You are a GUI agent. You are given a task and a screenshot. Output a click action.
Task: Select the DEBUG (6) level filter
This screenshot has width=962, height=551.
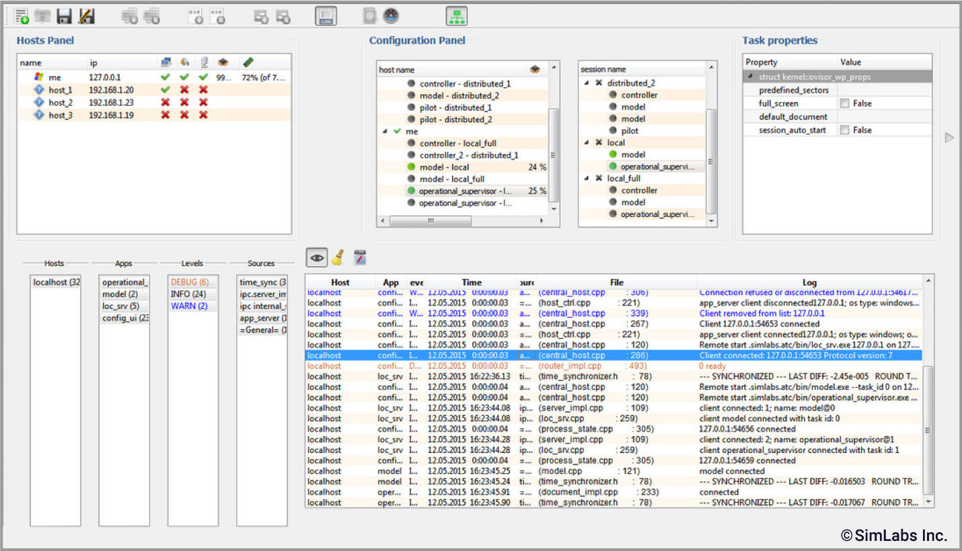coord(190,282)
